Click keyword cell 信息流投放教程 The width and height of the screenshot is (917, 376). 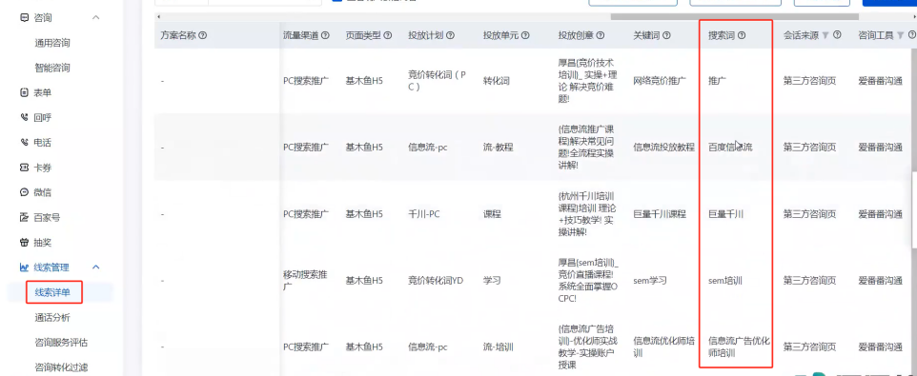tap(663, 148)
